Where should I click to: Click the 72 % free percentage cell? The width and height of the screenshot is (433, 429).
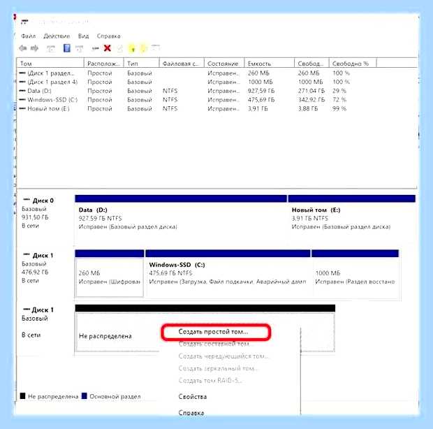(339, 100)
